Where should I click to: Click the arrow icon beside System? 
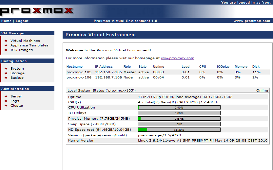pos(6,69)
